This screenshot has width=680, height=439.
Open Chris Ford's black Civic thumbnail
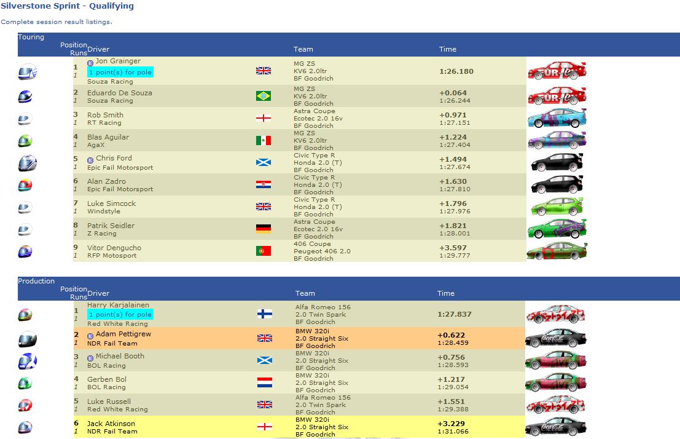coord(557,162)
